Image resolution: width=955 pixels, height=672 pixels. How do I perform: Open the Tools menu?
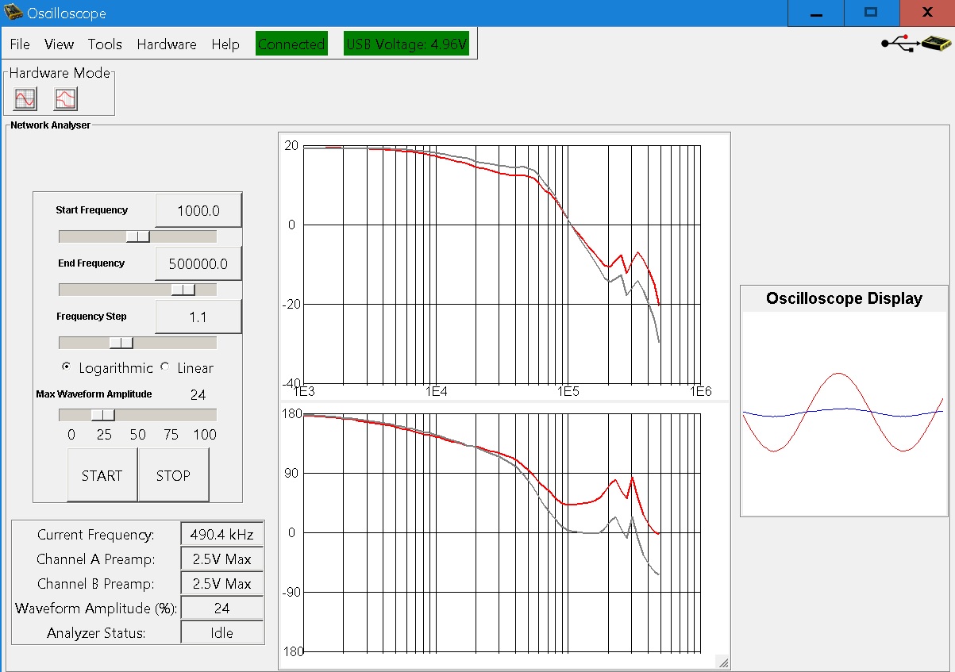[x=105, y=44]
